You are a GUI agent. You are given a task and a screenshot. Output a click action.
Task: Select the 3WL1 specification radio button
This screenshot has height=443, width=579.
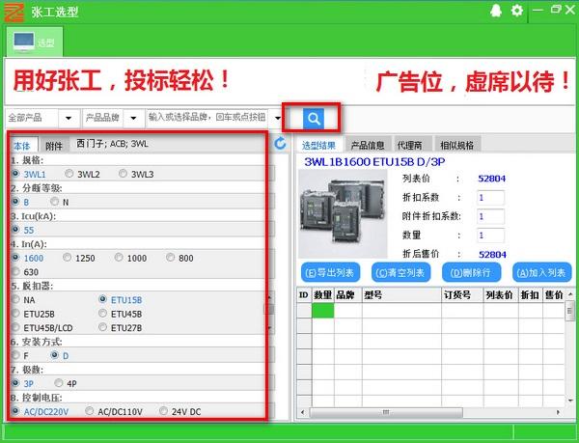[x=15, y=174]
